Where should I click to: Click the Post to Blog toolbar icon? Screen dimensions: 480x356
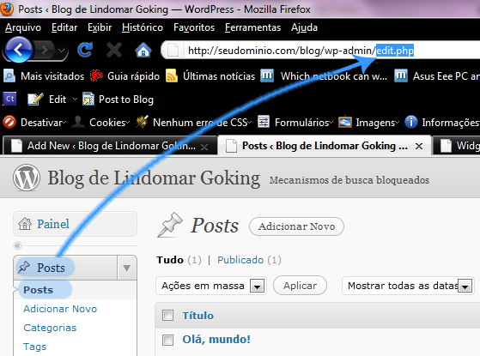tap(88, 100)
